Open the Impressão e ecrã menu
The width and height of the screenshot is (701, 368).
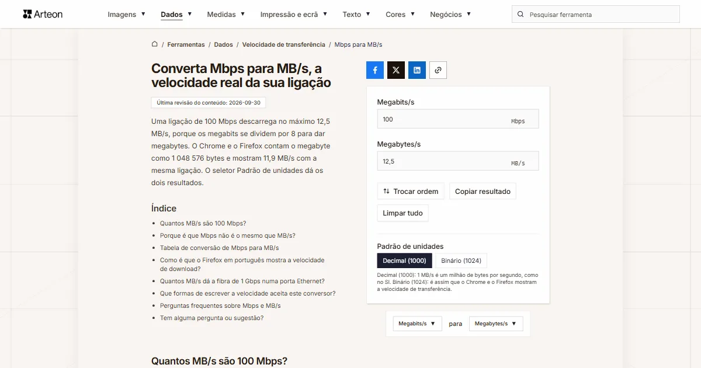[x=294, y=15]
